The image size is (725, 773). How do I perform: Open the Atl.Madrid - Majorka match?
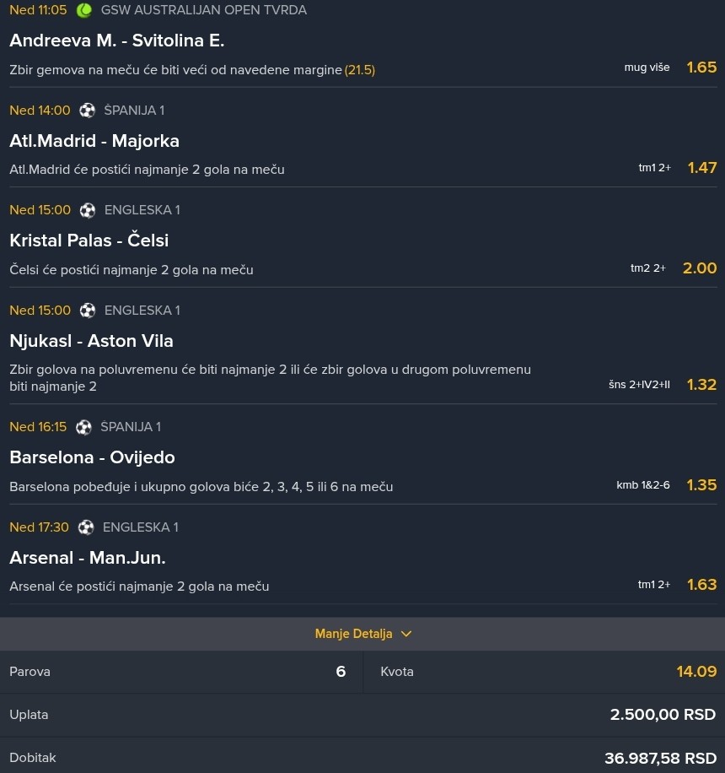point(94,141)
